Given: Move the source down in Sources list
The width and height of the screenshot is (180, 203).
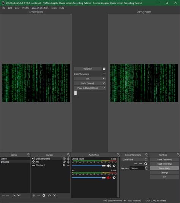Looking at the screenshot, I should [x=55, y=195].
